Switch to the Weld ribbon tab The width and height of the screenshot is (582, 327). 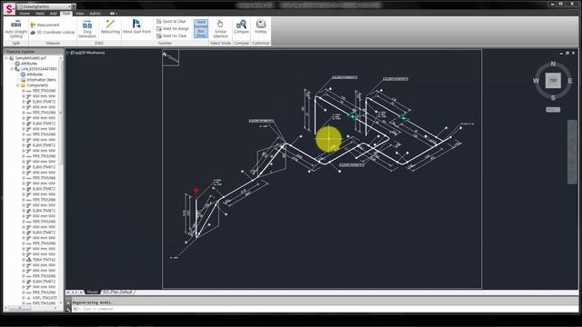pos(40,14)
